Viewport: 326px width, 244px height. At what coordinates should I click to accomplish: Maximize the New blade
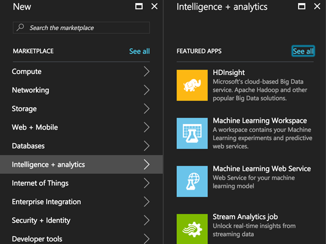pyautogui.click(x=139, y=6)
